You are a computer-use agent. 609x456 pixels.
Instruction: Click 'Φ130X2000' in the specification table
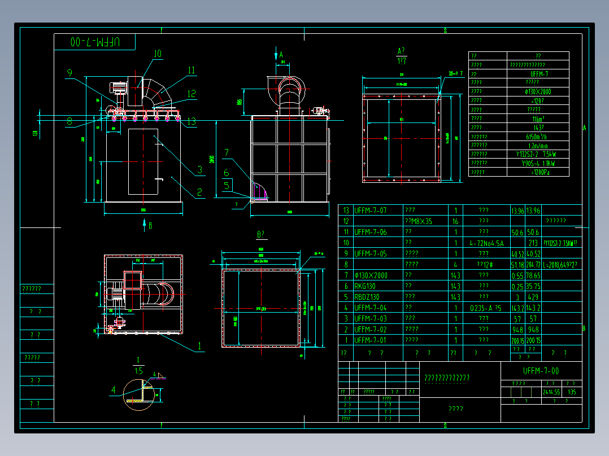click(538, 92)
